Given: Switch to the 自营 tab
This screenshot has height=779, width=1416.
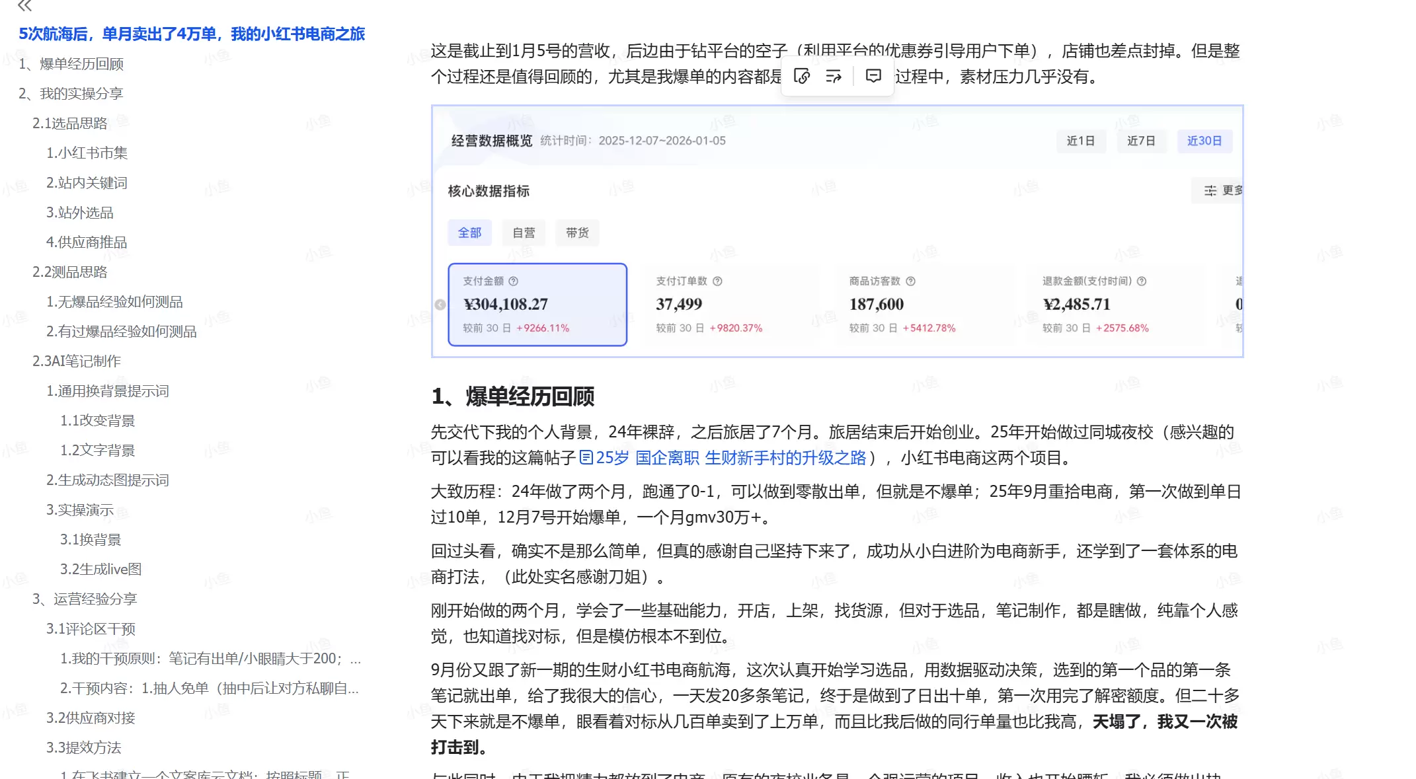Looking at the screenshot, I should click(523, 233).
